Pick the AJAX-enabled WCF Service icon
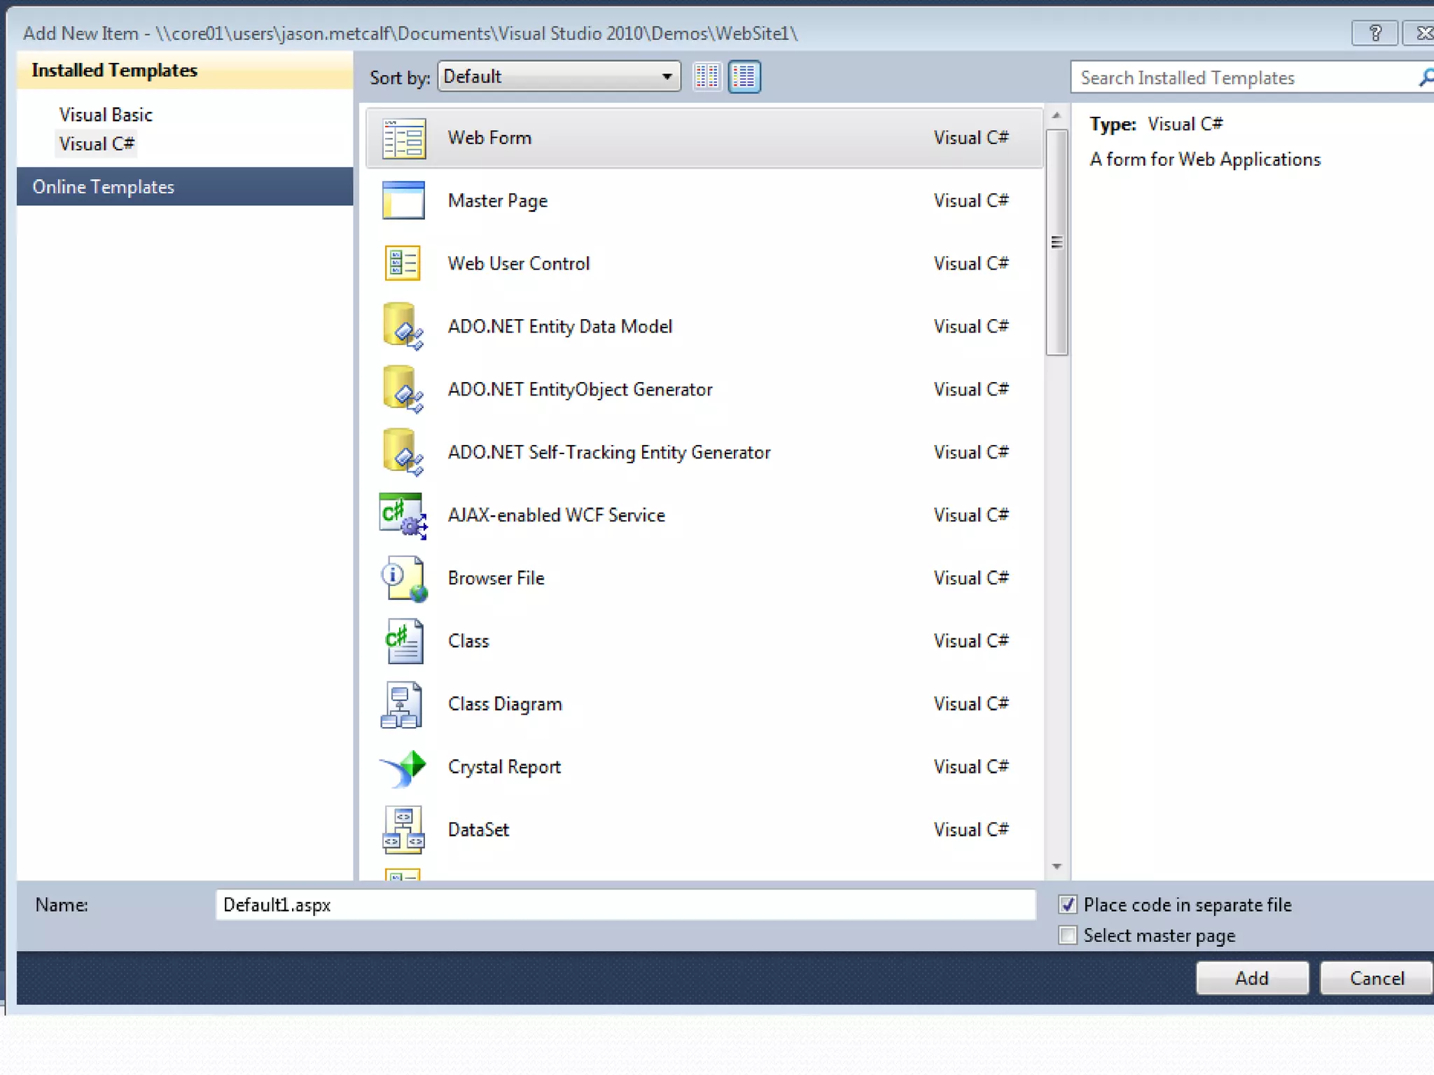This screenshot has height=1075, width=1434. [x=403, y=516]
